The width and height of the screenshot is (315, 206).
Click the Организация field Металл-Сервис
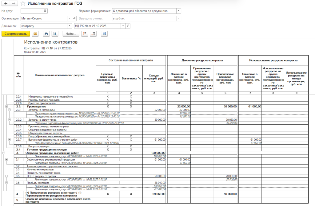tap(44, 18)
